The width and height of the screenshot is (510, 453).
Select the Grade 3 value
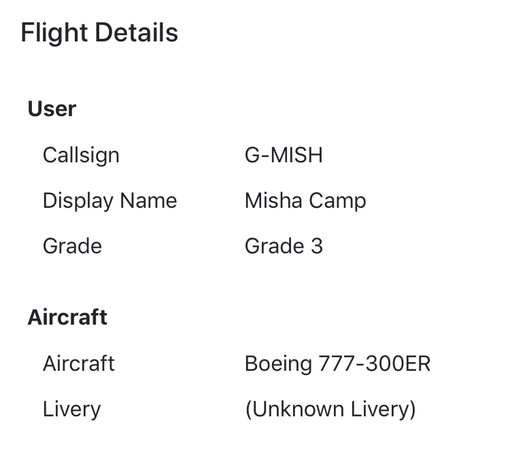click(x=284, y=245)
